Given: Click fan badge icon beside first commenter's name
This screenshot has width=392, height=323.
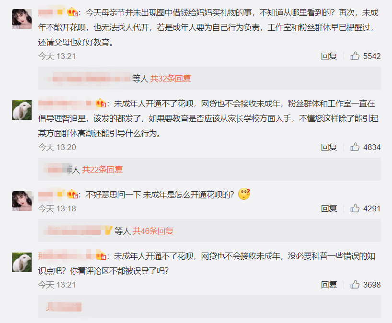Looking at the screenshot, I should [72, 12].
